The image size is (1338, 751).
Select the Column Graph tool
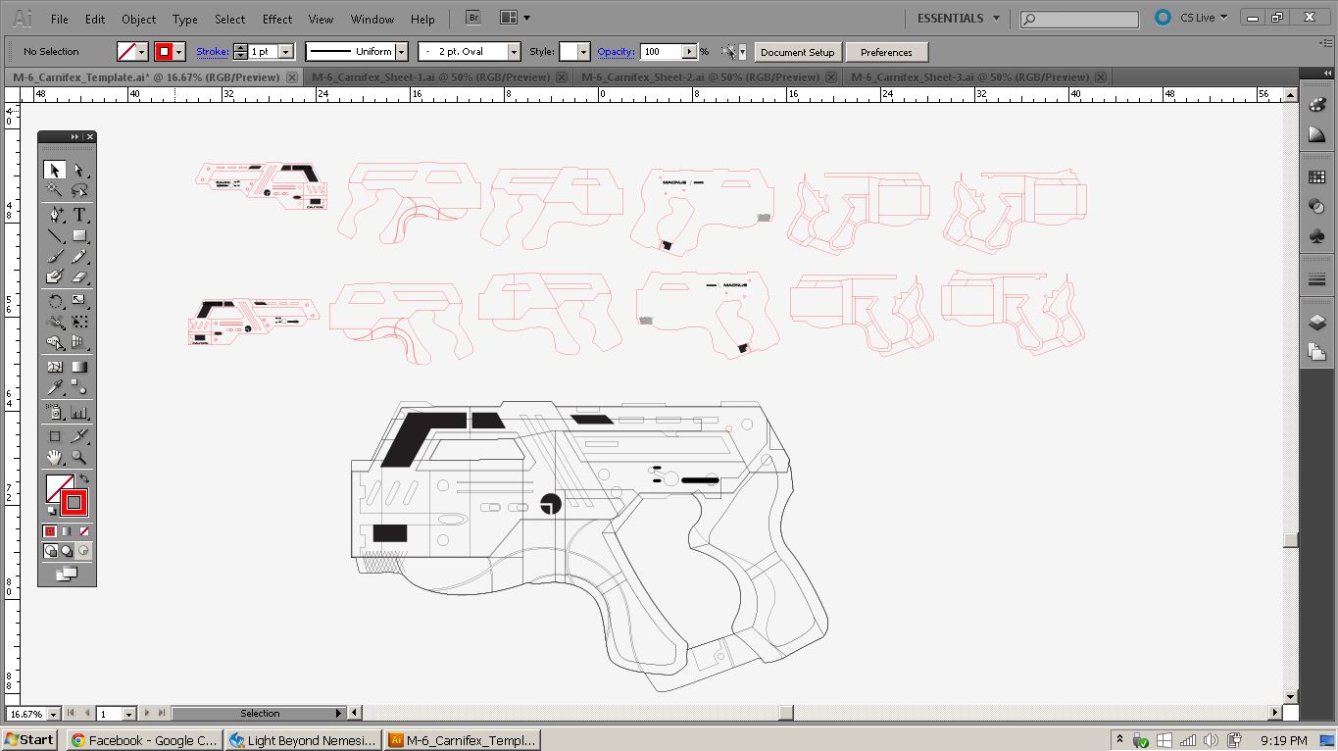[79, 412]
